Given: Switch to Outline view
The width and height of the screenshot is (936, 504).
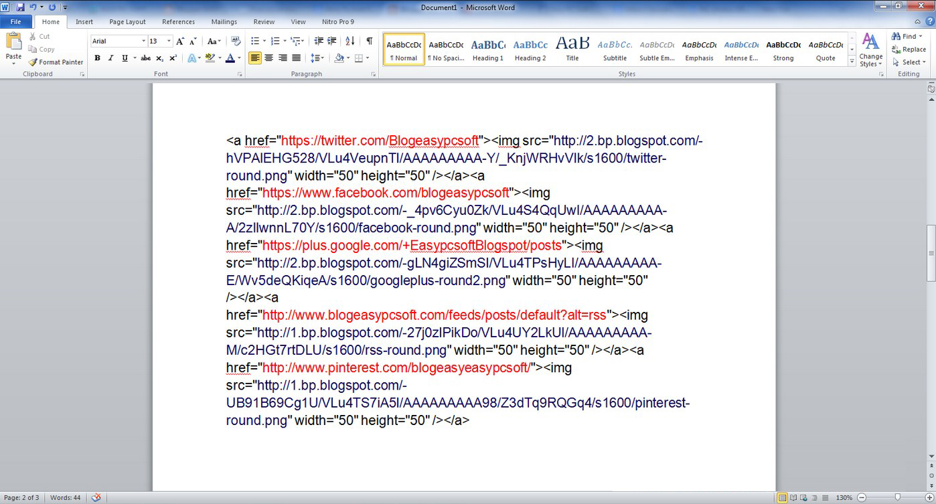Looking at the screenshot, I should pyautogui.click(x=815, y=497).
